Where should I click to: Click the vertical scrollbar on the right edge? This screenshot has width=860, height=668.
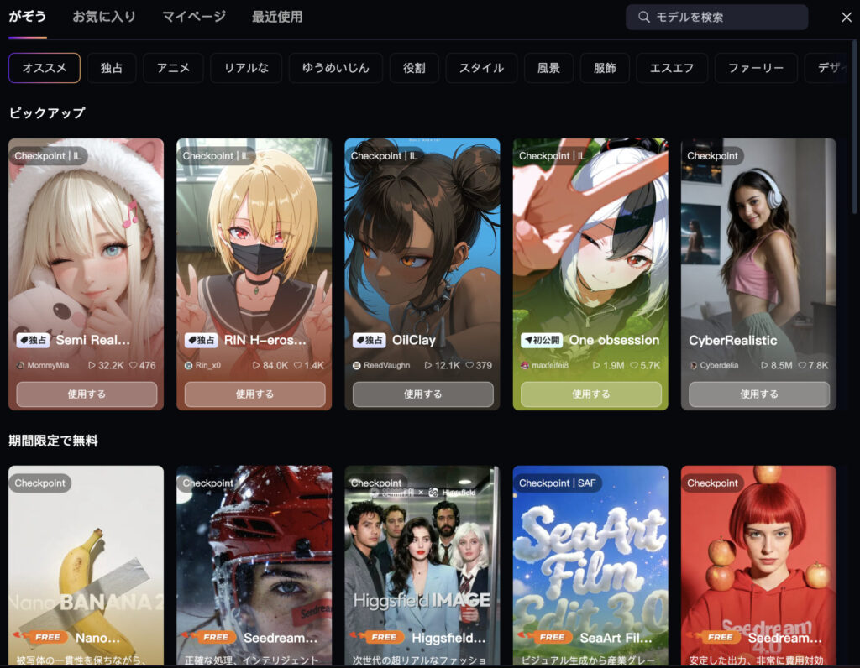tap(855, 126)
